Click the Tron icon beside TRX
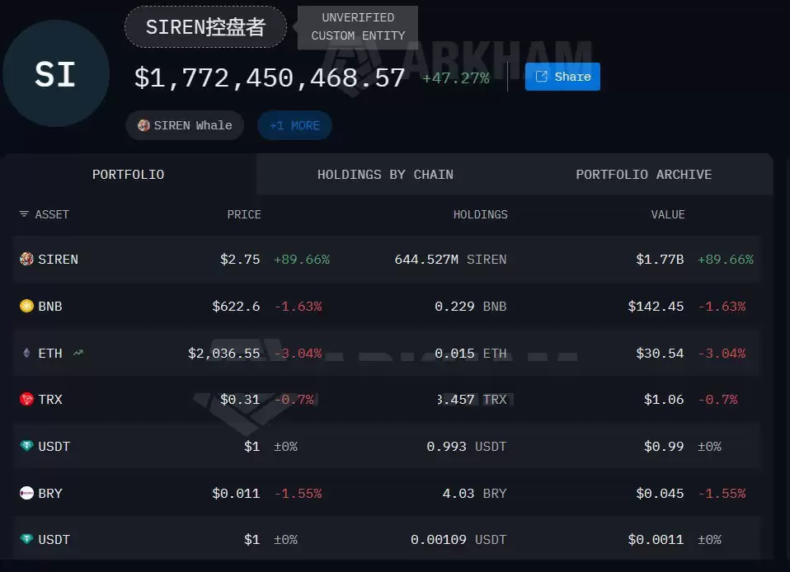The image size is (790, 572). 25,399
